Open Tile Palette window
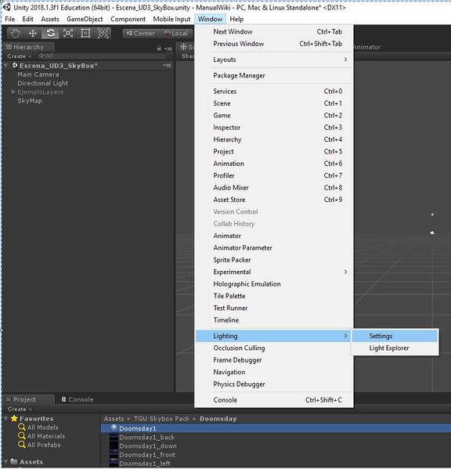 click(274, 296)
